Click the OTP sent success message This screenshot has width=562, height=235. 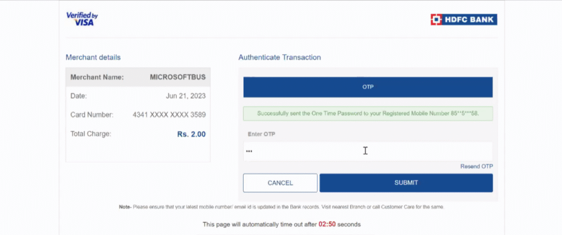click(368, 113)
